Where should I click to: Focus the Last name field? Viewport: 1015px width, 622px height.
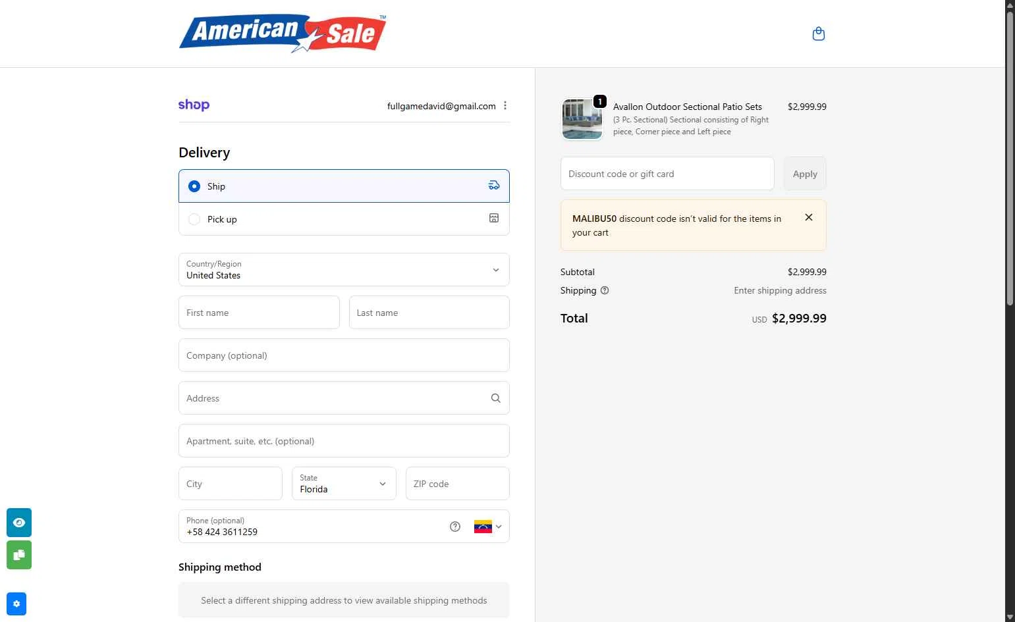(429, 313)
